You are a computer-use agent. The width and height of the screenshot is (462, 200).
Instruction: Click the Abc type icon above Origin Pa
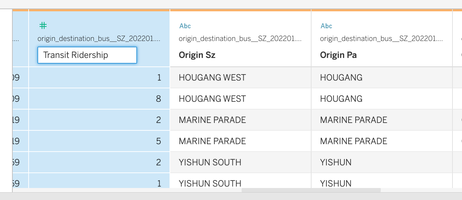[326, 26]
